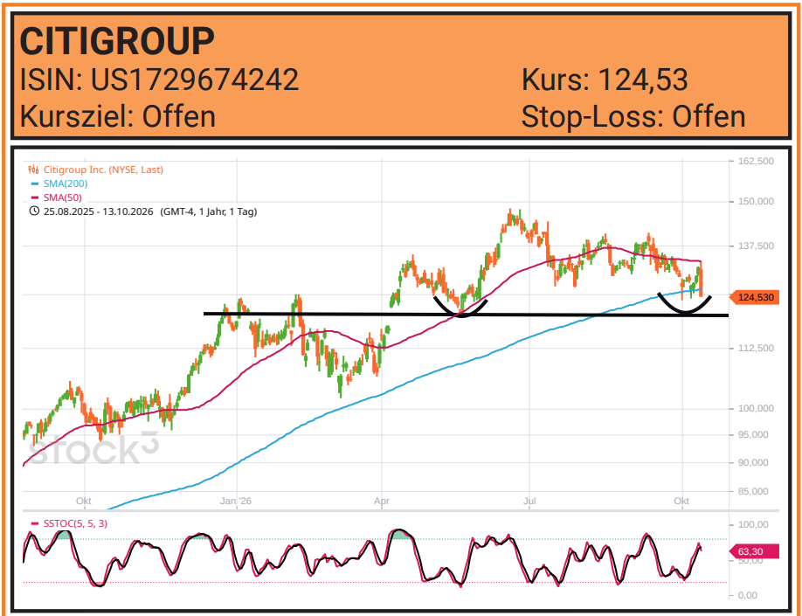Image resolution: width=802 pixels, height=616 pixels.
Task: Click the Jan '26 time axis label
Action: point(236,501)
